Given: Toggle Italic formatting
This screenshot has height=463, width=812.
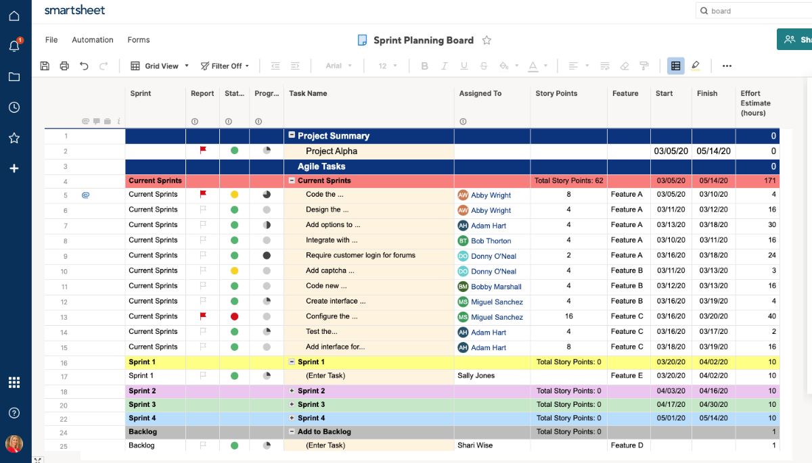Looking at the screenshot, I should [445, 66].
